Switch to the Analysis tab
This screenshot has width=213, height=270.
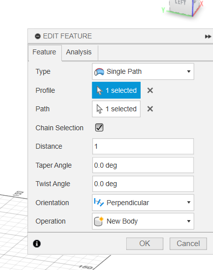point(79,52)
